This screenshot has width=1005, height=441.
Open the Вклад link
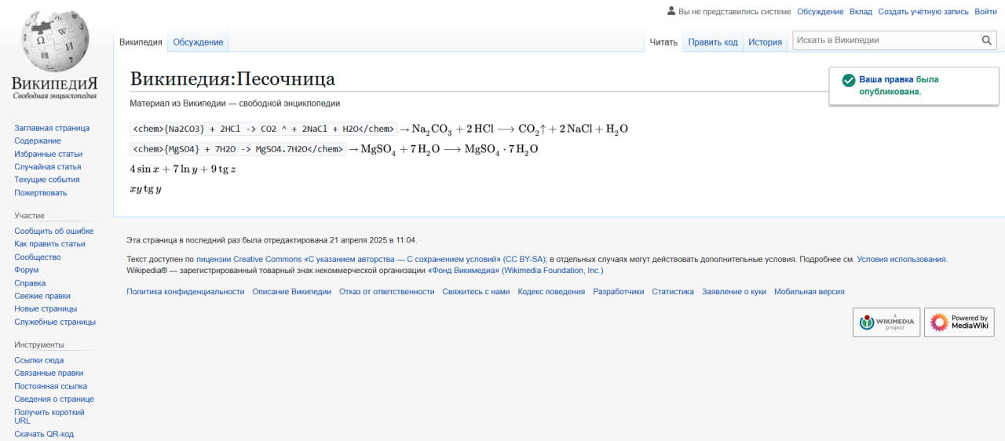tap(861, 12)
